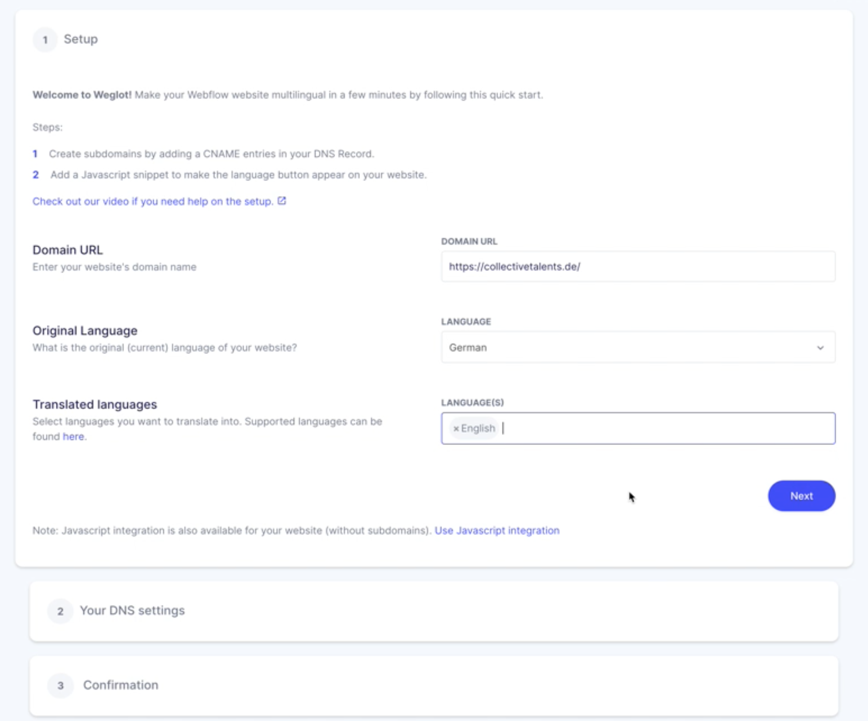Click 'Create subdomains by adding a CNAME' step text
The image size is (868, 721).
pyautogui.click(x=211, y=154)
